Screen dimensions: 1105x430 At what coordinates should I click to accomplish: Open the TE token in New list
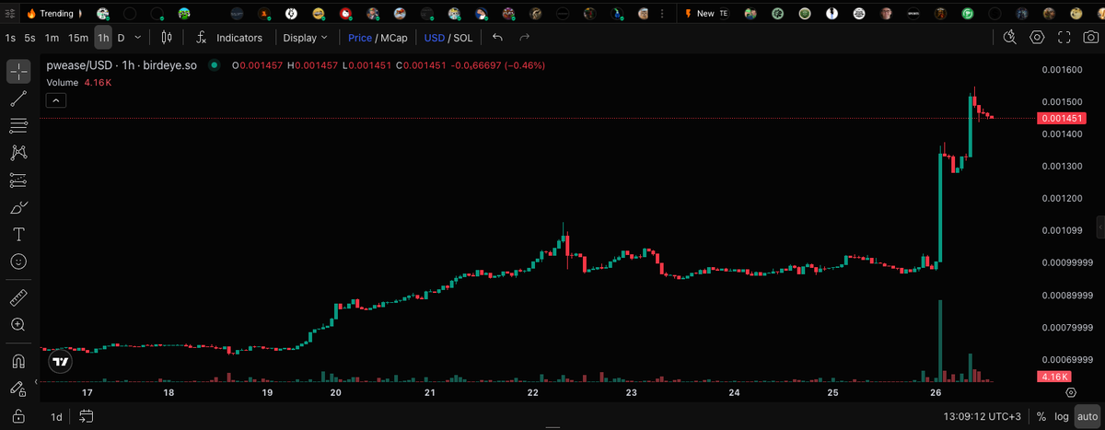click(723, 14)
